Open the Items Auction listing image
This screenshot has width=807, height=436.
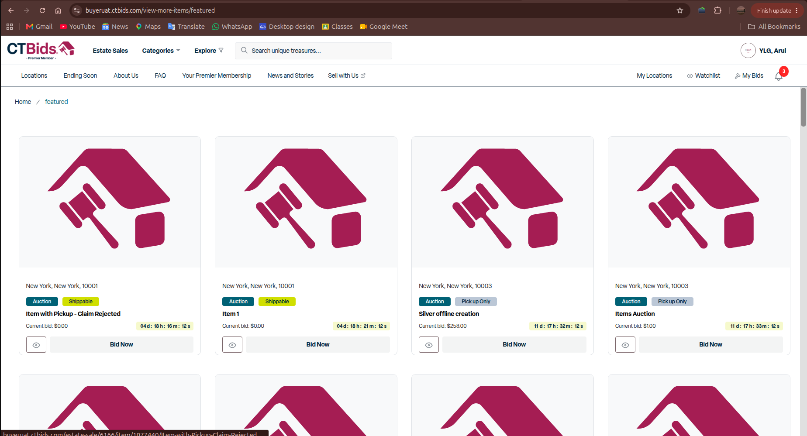pos(699,202)
